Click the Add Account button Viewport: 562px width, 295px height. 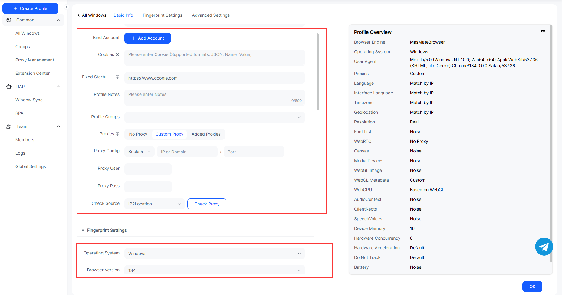click(148, 38)
